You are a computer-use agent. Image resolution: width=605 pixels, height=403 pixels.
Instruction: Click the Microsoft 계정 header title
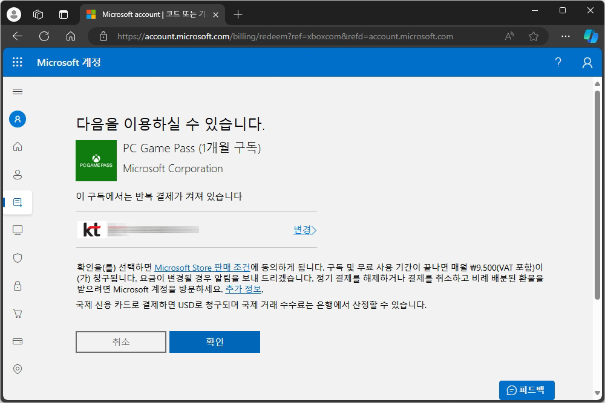pos(69,62)
